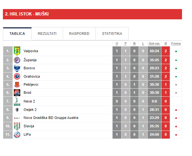This screenshot has height=156, width=192.
Task: Click the Orahovica club logo
Action: pyautogui.click(x=17, y=76)
